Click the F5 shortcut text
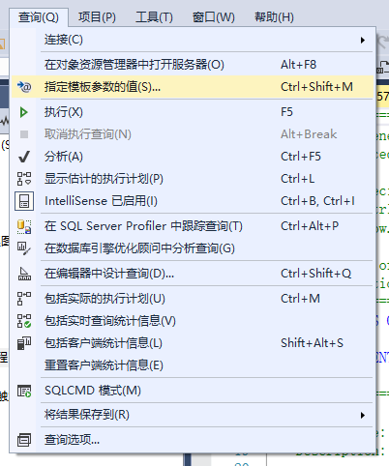 point(286,112)
